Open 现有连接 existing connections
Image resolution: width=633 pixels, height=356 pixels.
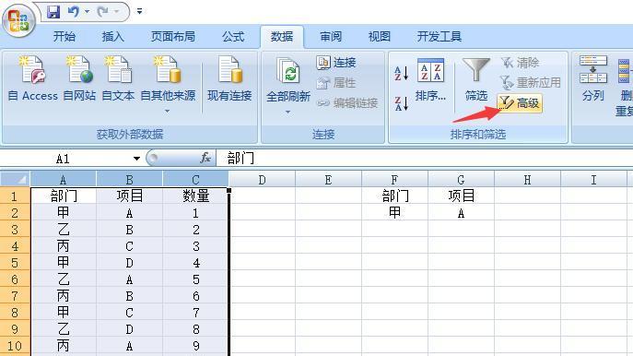pos(229,78)
